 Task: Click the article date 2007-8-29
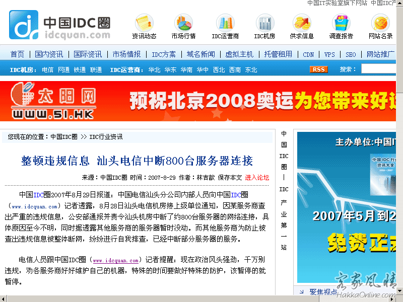click(162, 178)
